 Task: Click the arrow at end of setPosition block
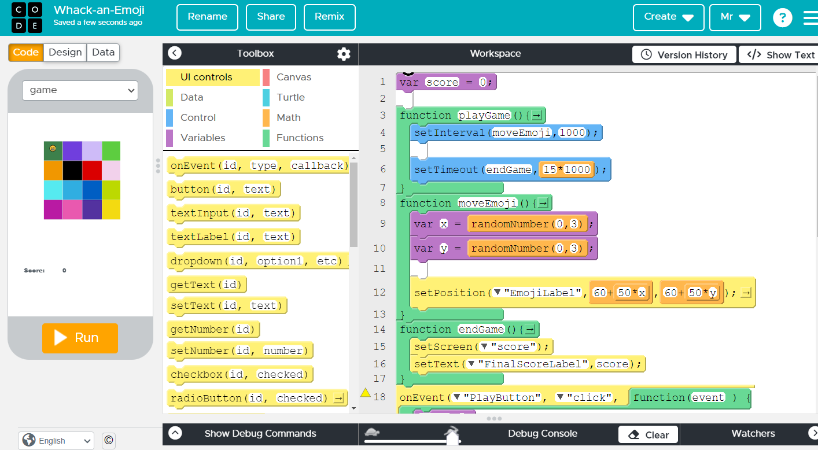[x=746, y=293]
